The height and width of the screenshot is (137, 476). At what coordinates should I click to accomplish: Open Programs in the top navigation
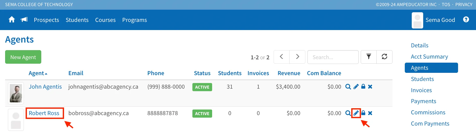click(134, 20)
